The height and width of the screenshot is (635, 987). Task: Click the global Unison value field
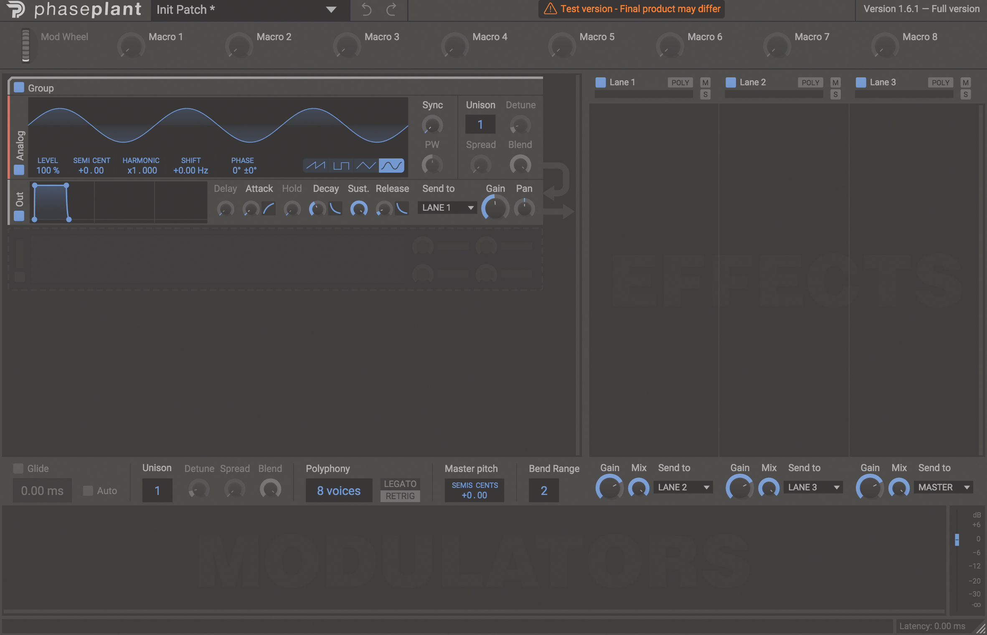point(157,490)
